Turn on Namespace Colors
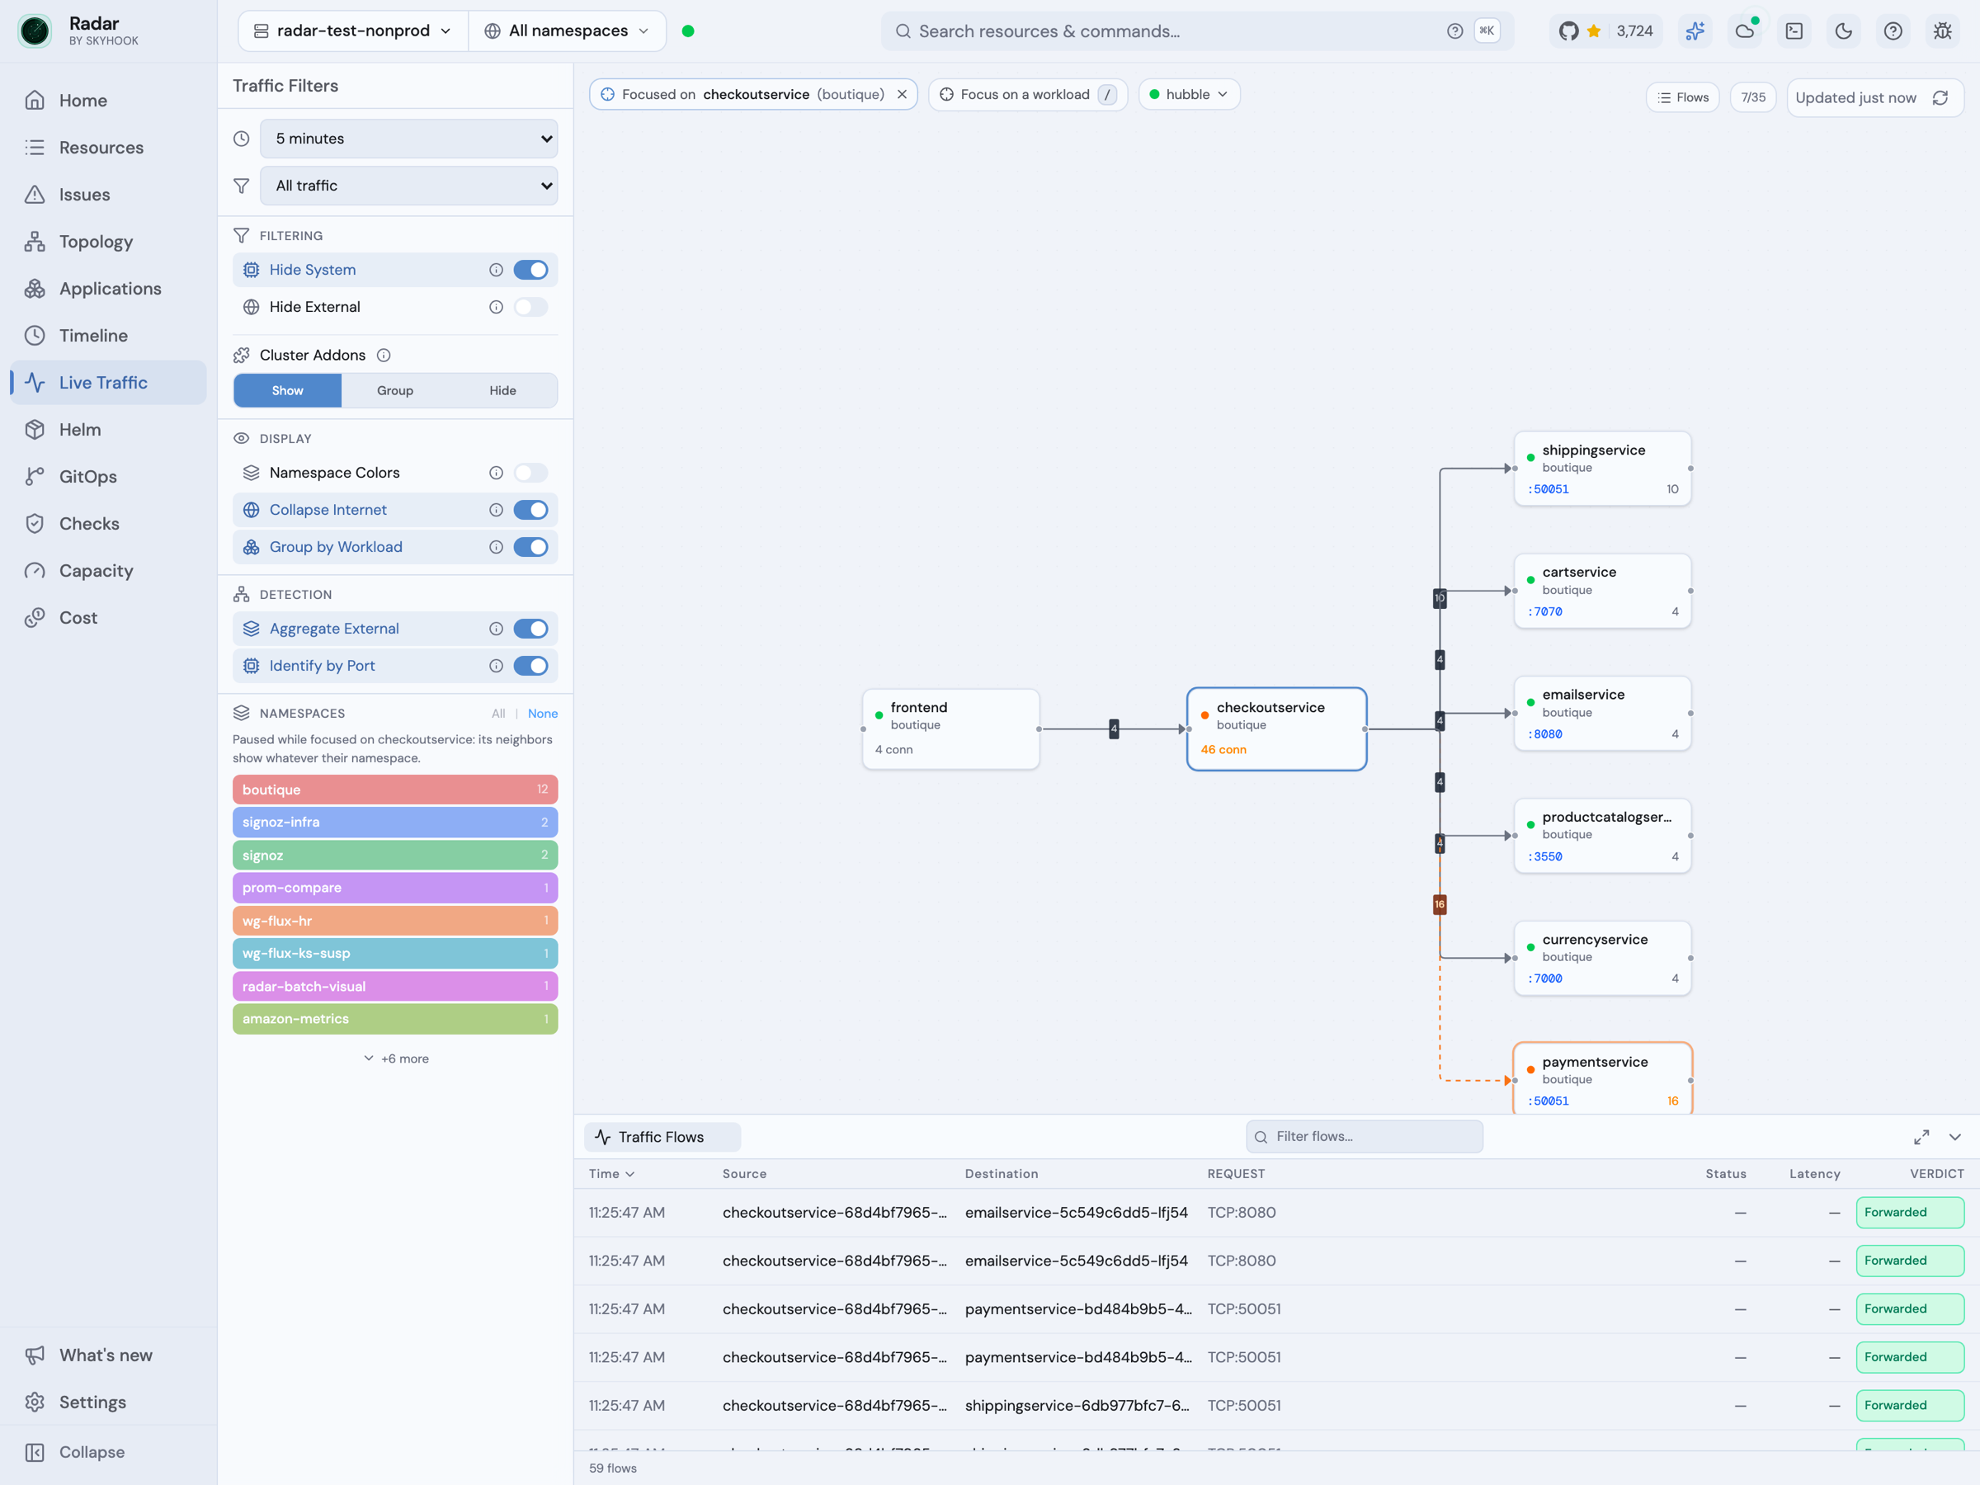This screenshot has width=1980, height=1485. click(x=530, y=473)
